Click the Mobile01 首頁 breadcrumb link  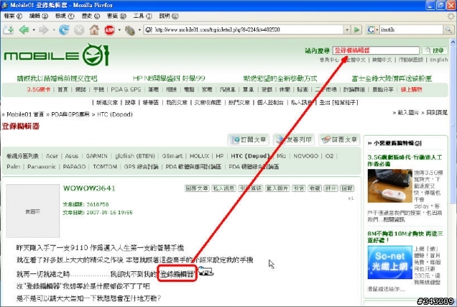pyautogui.click(x=25, y=114)
